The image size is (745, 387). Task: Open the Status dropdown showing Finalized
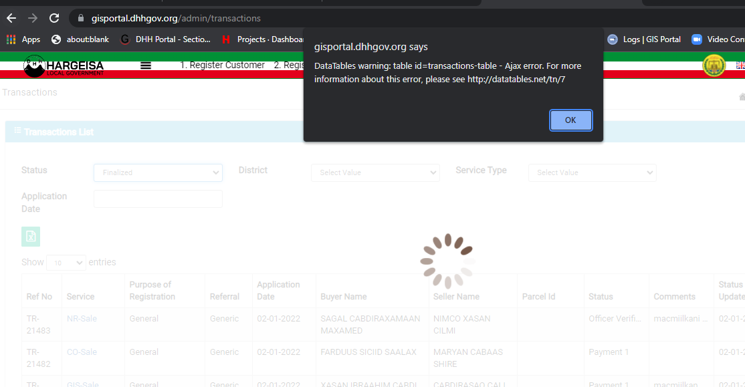158,173
